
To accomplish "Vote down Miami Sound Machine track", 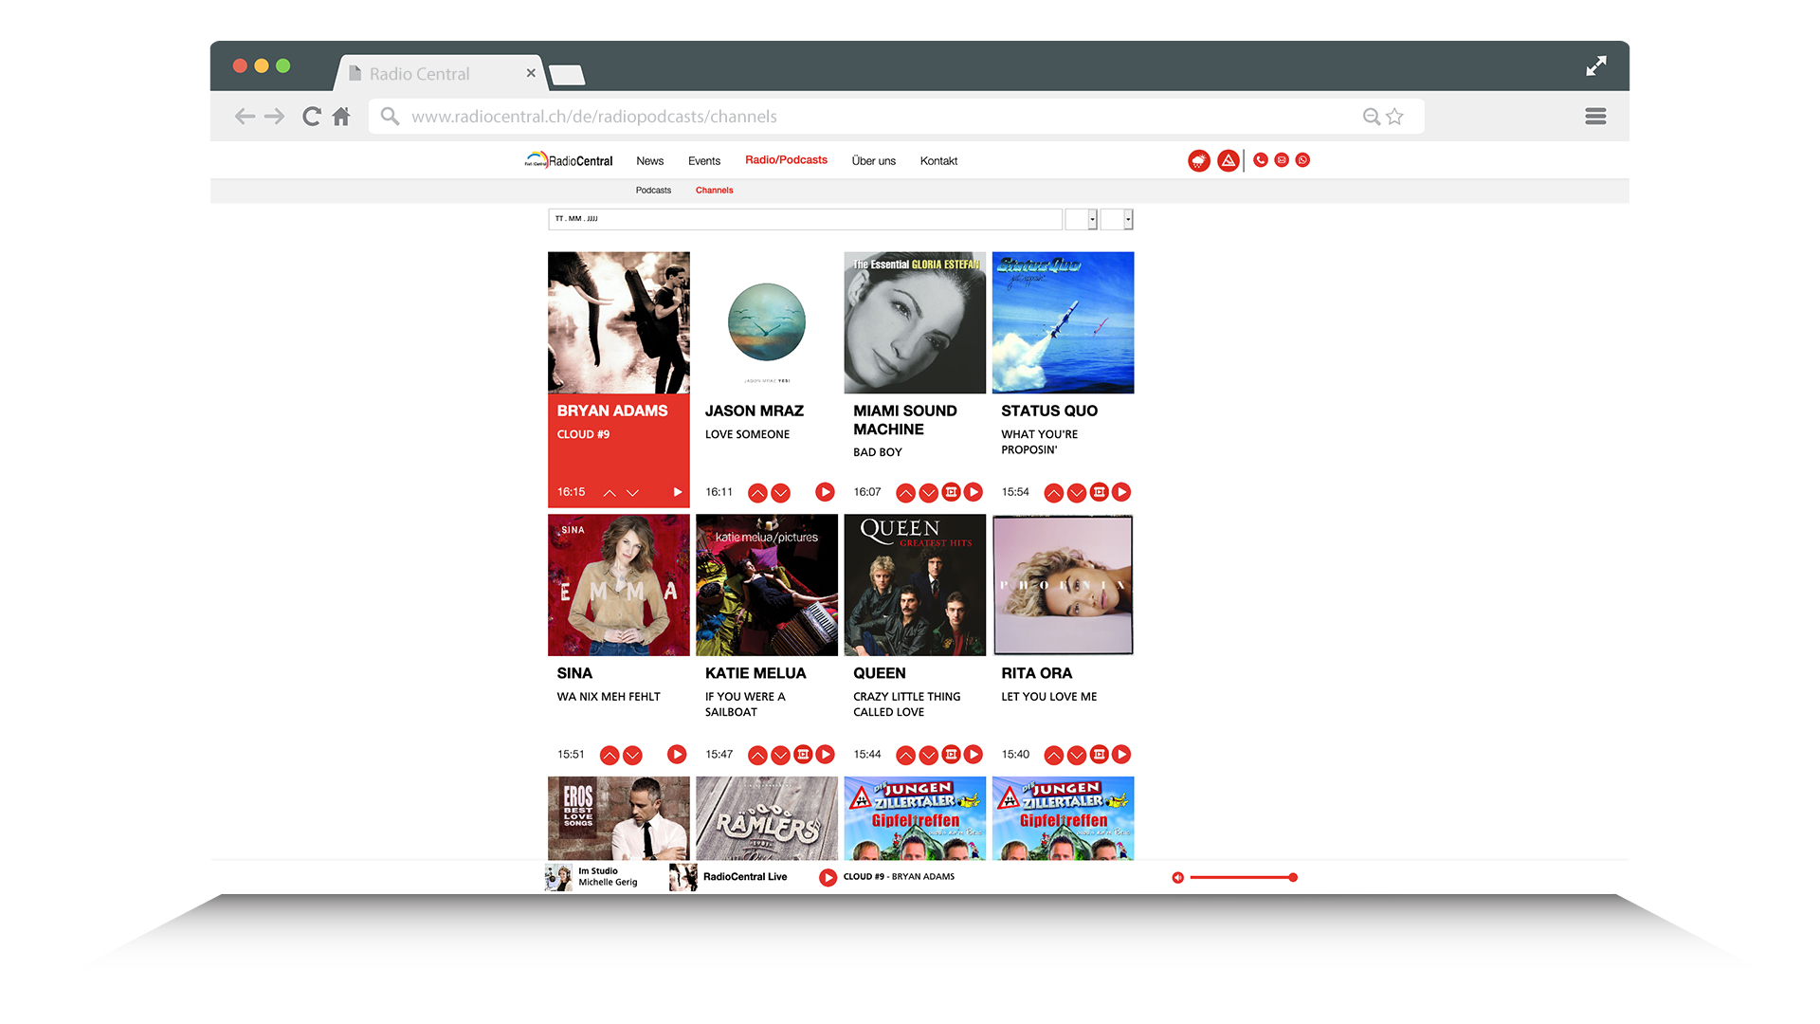I will pos(928,493).
